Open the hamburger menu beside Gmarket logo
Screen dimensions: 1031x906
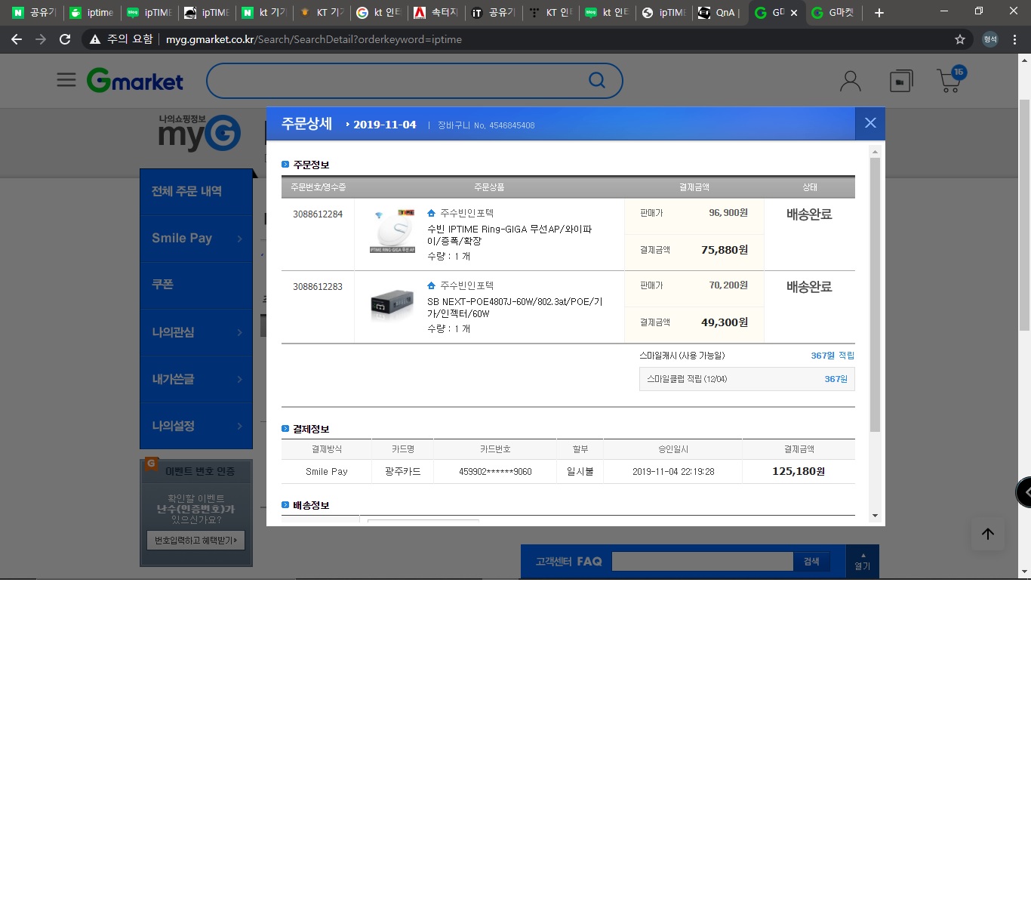coord(66,80)
